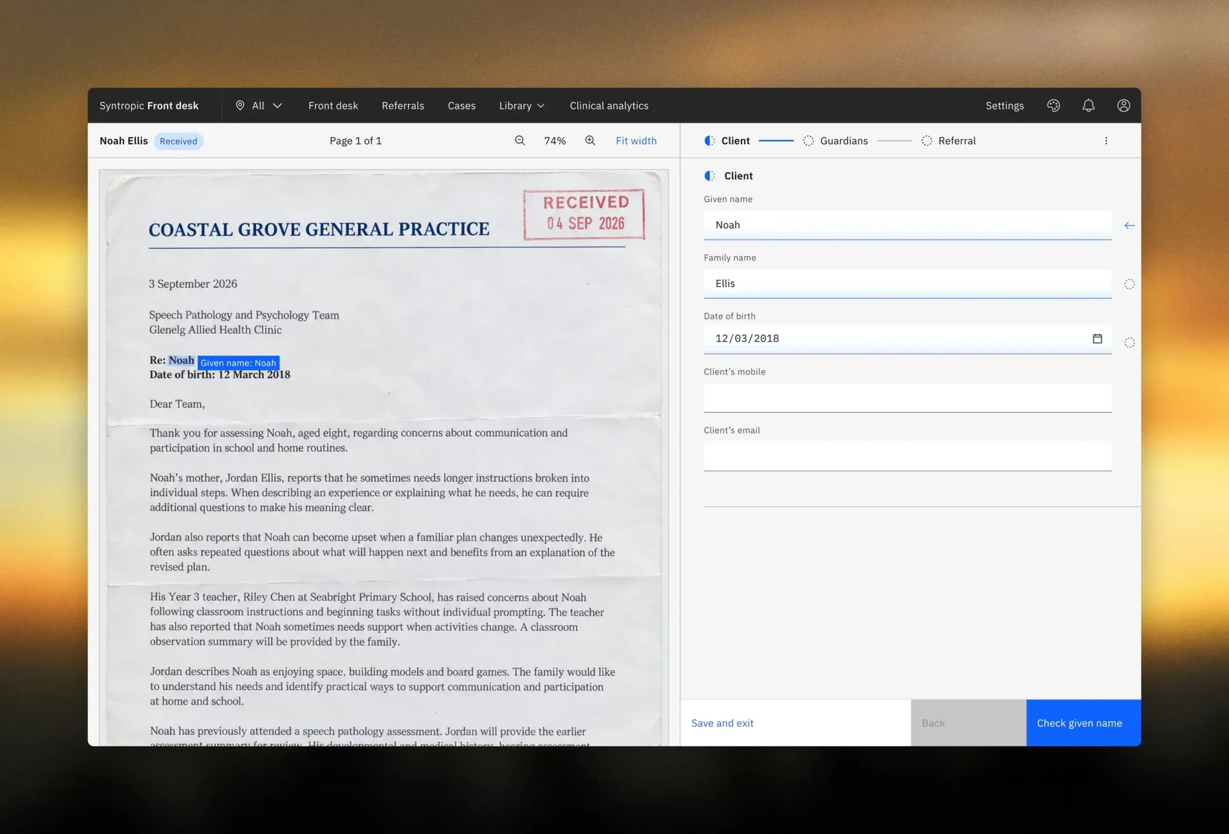Click the location pin icon
This screenshot has height=834, width=1229.
click(240, 106)
